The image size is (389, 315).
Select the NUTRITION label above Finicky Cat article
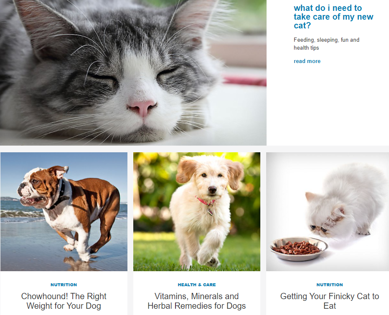click(x=329, y=285)
